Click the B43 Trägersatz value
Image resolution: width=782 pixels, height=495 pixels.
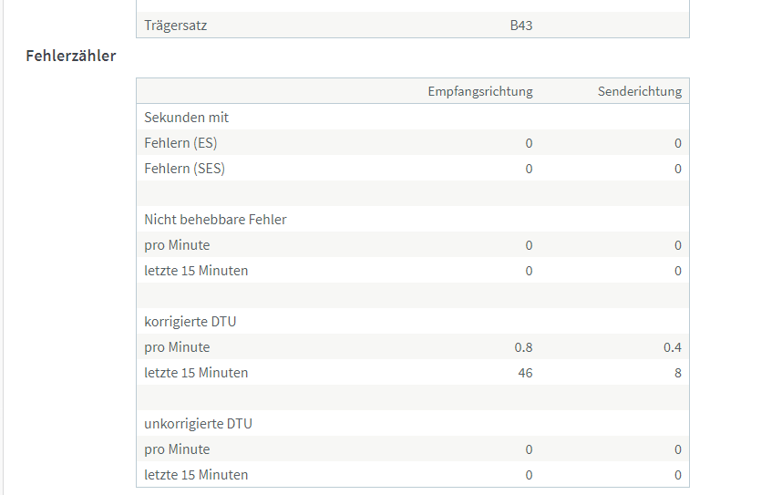click(x=521, y=26)
